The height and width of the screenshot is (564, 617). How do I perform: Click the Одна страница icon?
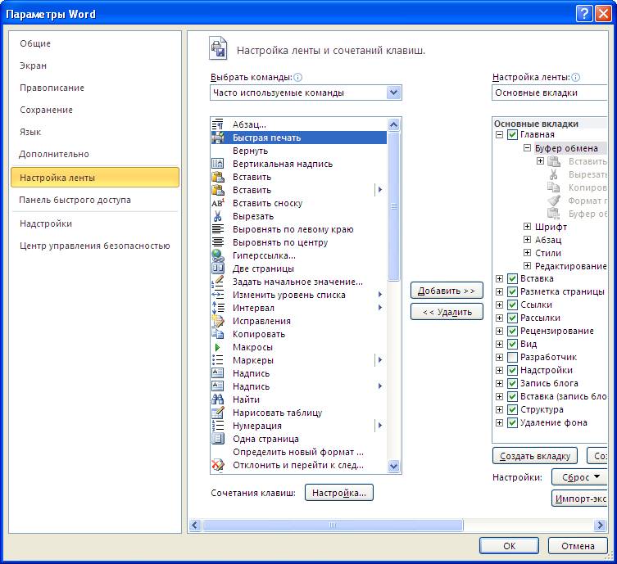coord(218,439)
